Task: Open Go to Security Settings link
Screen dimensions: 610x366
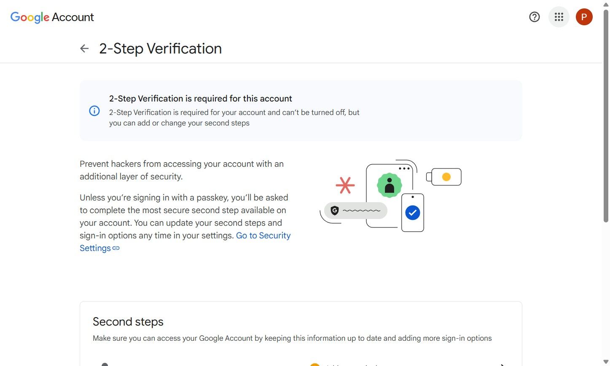Action: coord(263,235)
